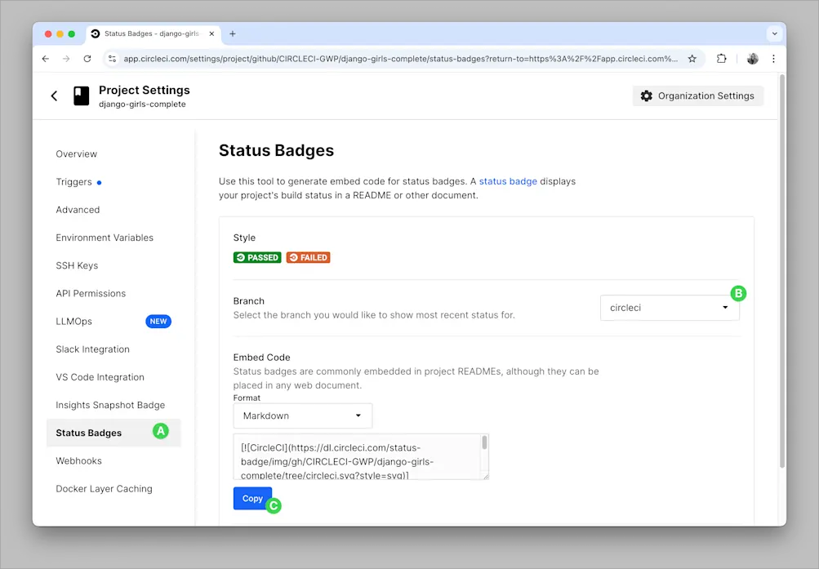819x569 pixels.
Task: Open a new browser tab with the plus icon
Action: click(x=233, y=33)
